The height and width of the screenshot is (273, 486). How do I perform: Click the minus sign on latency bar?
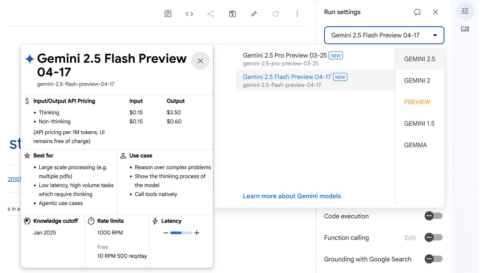coord(166,233)
